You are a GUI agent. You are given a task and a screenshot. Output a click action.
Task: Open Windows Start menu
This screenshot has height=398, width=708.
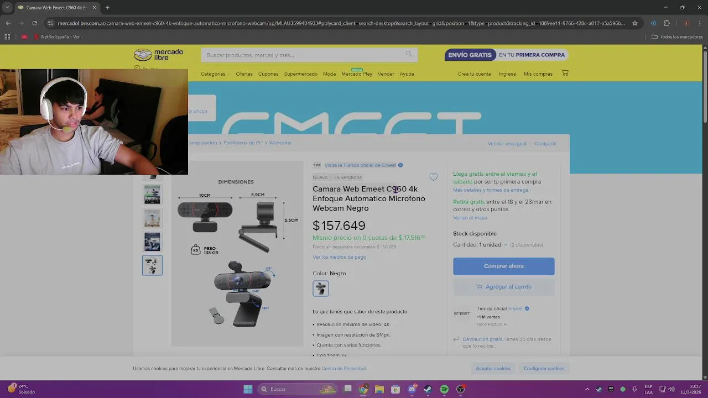coord(248,389)
